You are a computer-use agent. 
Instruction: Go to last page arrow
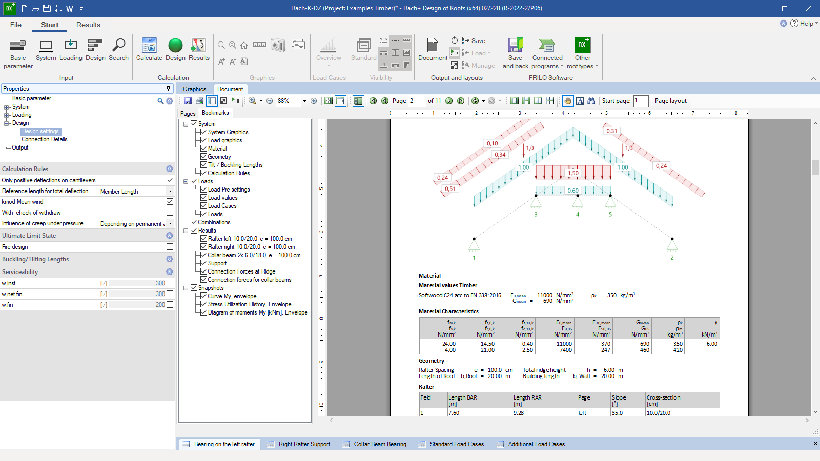(461, 101)
